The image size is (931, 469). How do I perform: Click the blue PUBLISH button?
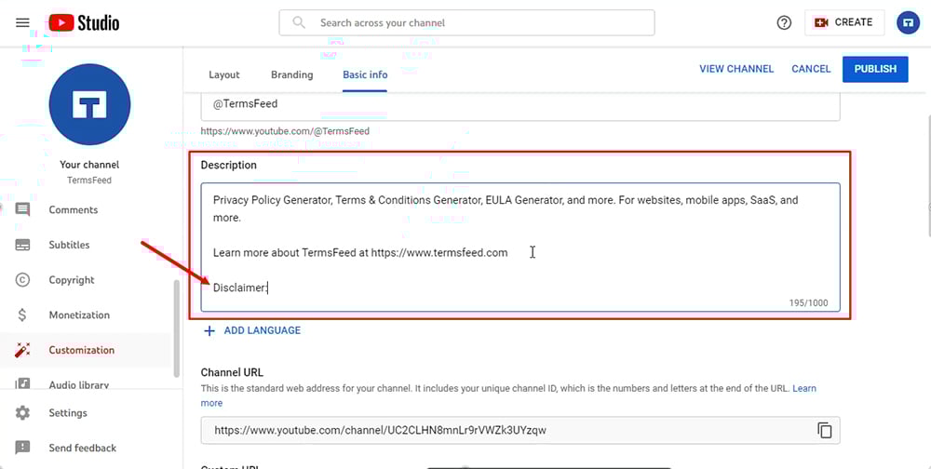[x=875, y=69]
